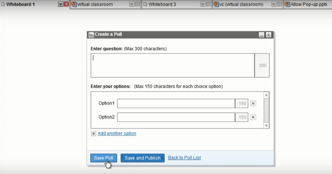Close the vc (virtual classroom) tab
The height and width of the screenshot is (174, 332).
(280, 4)
